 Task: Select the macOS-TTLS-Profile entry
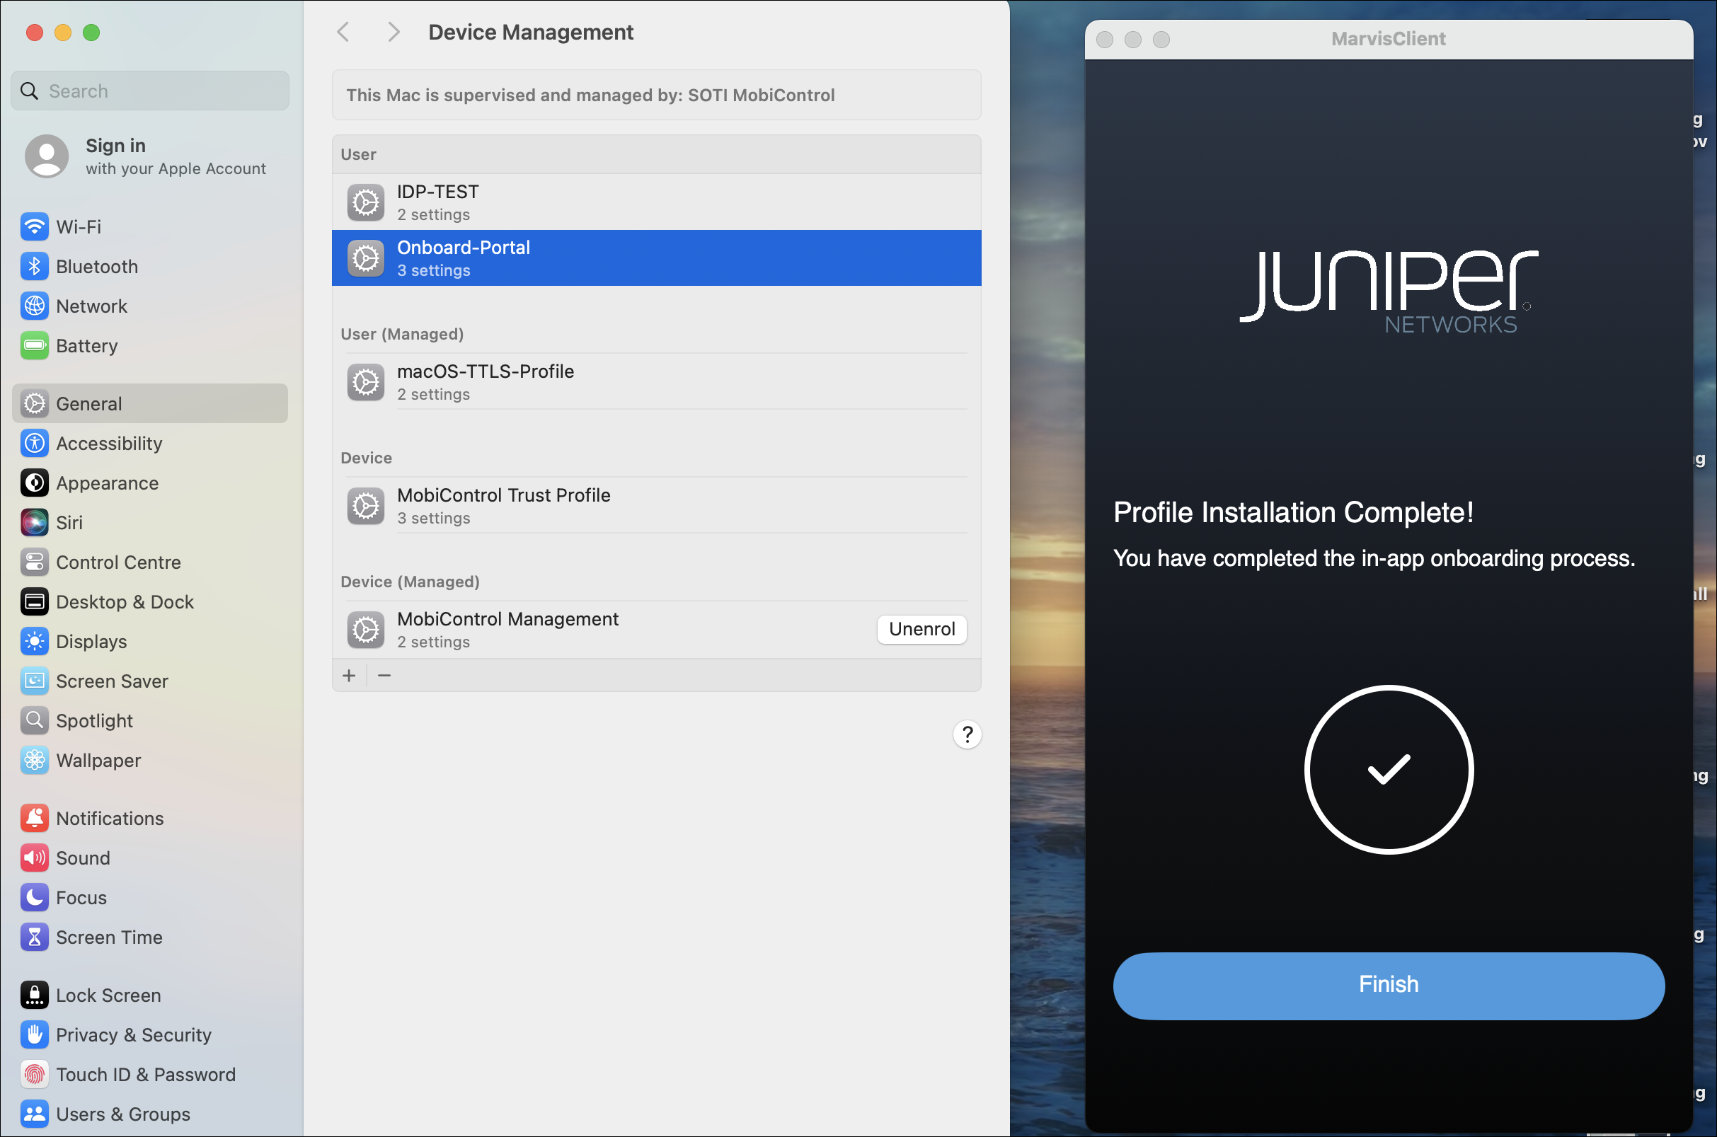click(656, 382)
